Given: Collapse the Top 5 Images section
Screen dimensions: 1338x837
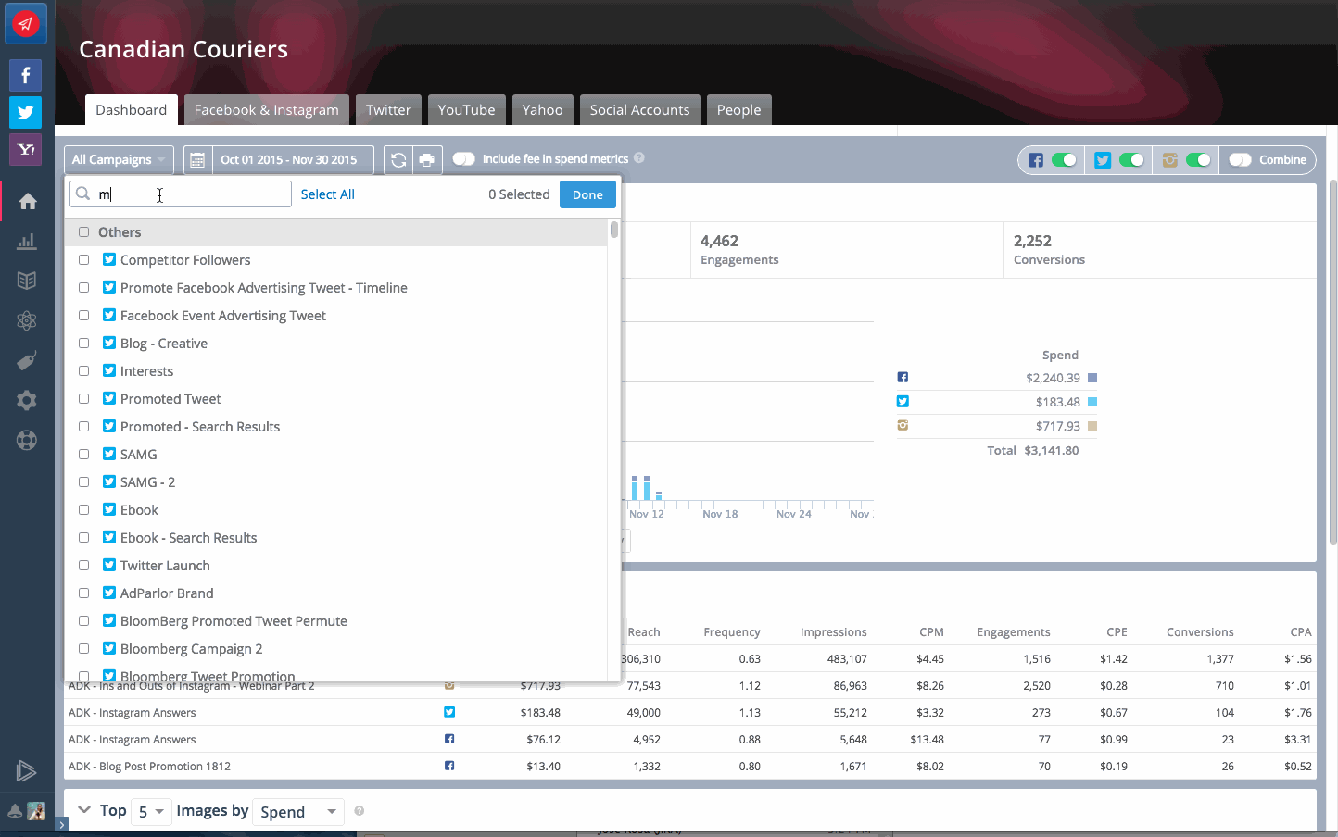Looking at the screenshot, I should [84, 810].
